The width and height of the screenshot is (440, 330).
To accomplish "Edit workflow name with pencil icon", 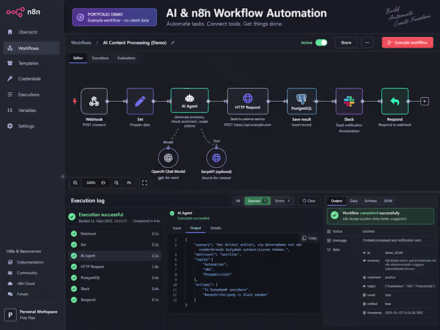I will coord(173,43).
